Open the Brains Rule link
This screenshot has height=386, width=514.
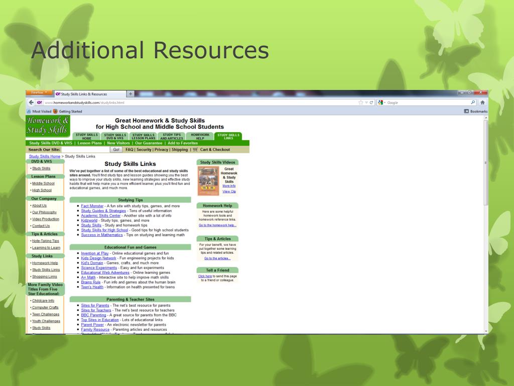coord(91,282)
